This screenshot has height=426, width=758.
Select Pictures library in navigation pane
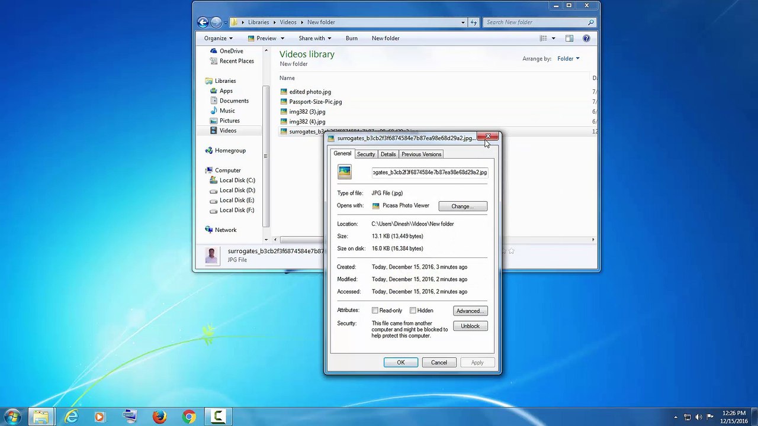[x=230, y=121]
